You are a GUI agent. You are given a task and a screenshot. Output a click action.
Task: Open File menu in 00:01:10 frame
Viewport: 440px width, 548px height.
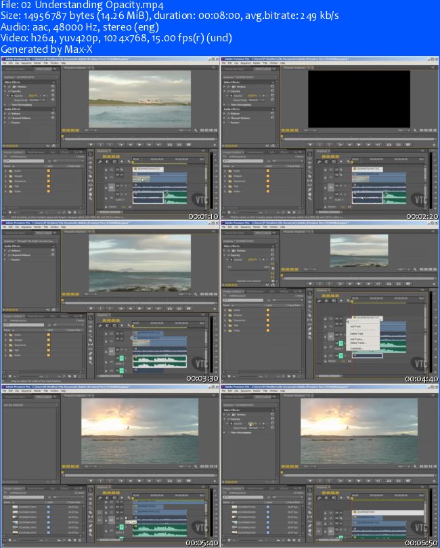(x=4, y=63)
